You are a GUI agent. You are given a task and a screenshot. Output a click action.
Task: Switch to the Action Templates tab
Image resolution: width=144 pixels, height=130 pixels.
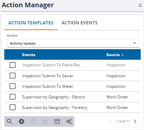pos(31,23)
